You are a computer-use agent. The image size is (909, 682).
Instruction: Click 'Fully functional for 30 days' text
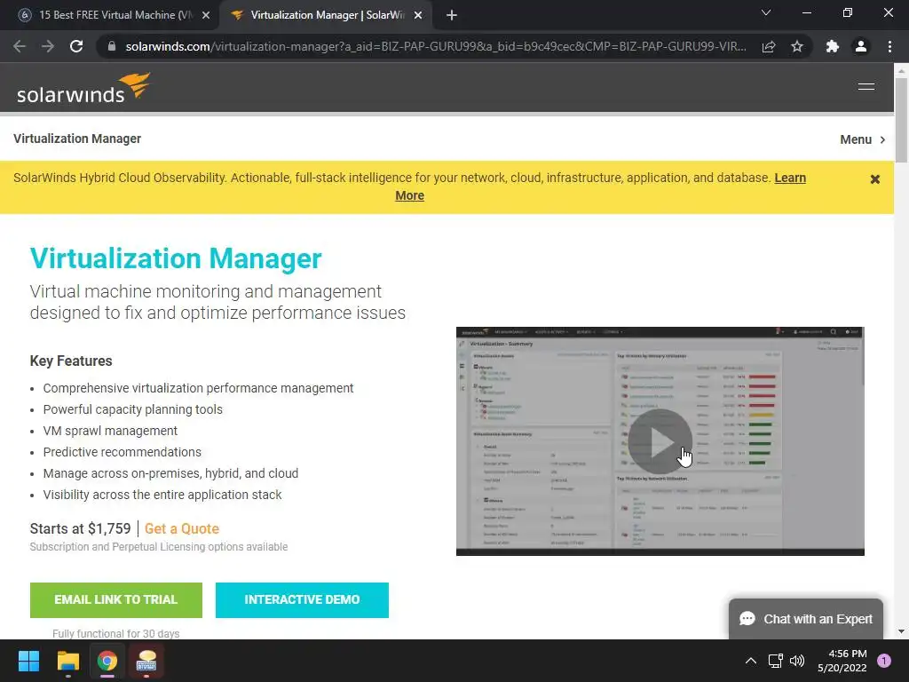pos(116,634)
